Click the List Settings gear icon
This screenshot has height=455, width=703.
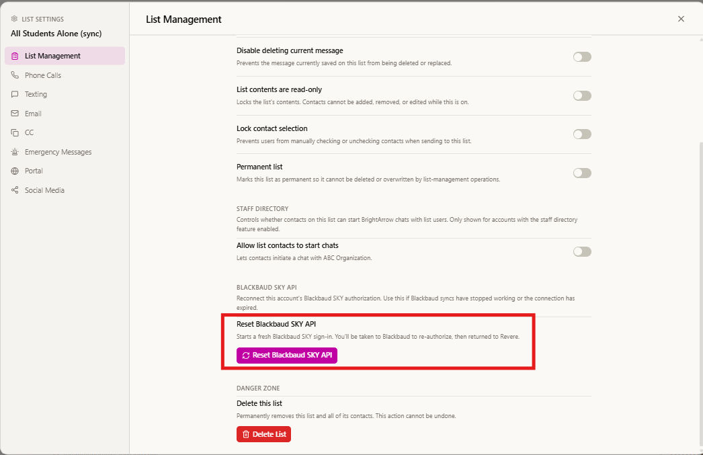tap(14, 19)
